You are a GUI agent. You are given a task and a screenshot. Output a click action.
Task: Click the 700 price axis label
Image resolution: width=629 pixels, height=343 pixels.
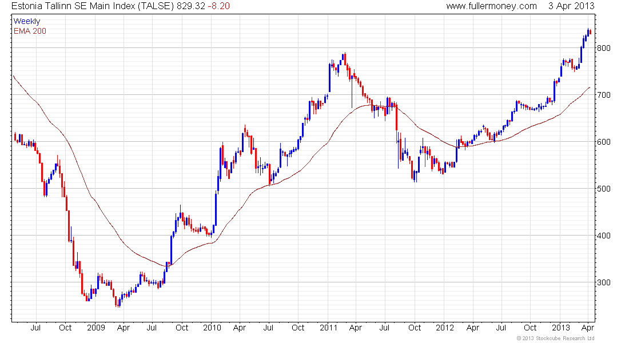pyautogui.click(x=604, y=95)
